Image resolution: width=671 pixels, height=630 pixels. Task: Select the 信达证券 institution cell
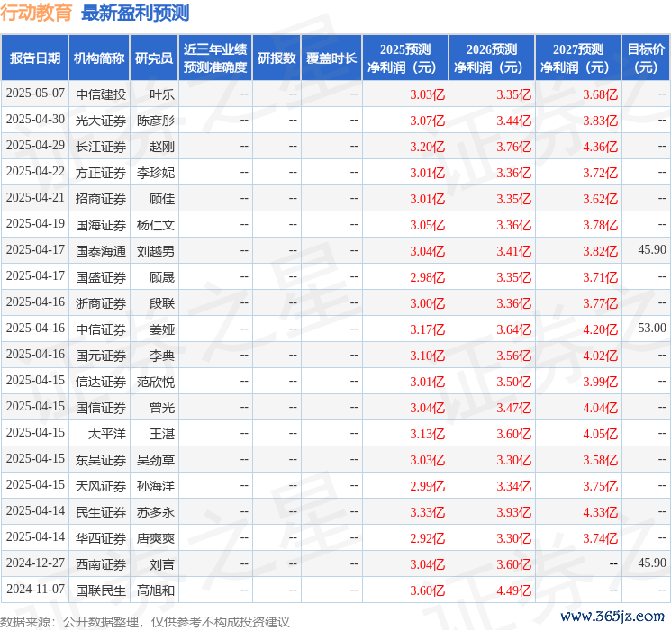[101, 382]
